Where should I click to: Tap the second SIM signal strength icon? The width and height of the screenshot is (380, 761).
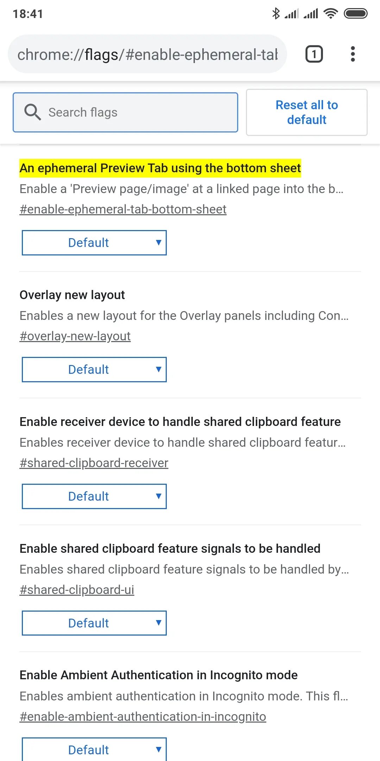pyautogui.click(x=311, y=14)
